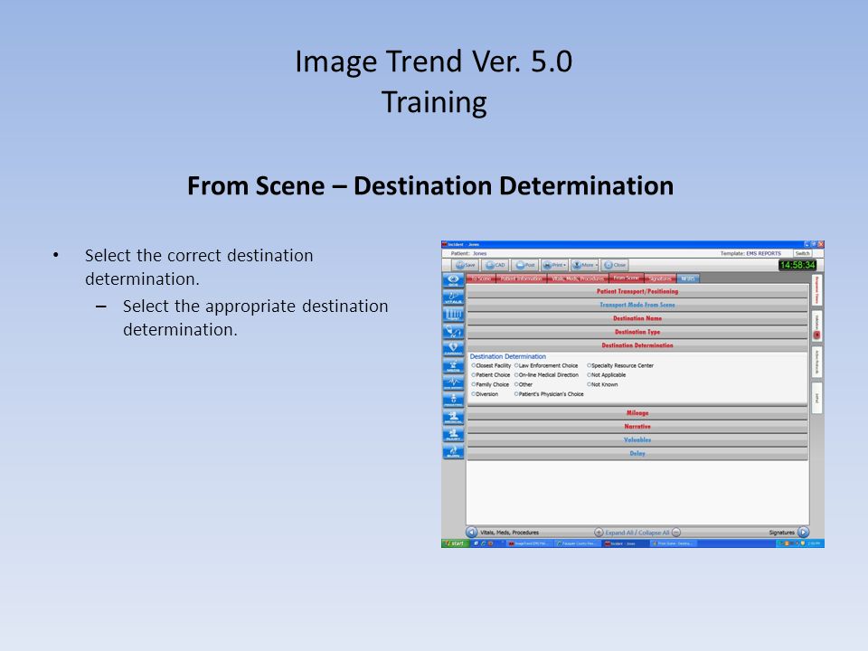868x651 pixels.
Task: Expand the Mileage section
Action: coord(637,413)
